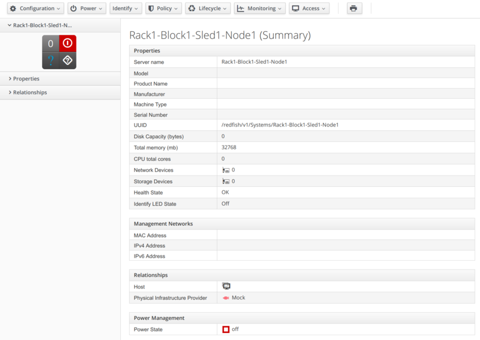Click the red Power State off icon
The width and height of the screenshot is (480, 340).
click(226, 329)
